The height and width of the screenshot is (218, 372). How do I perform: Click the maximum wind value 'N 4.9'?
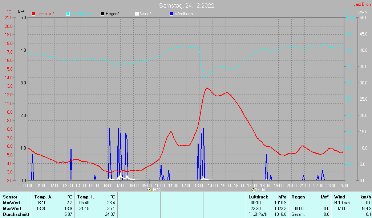[x=367, y=209]
